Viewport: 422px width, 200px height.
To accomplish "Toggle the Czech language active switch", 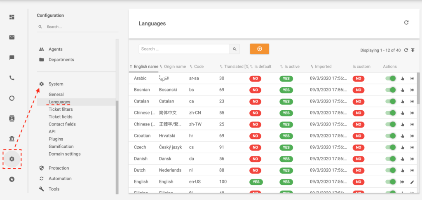I will coord(390,147).
